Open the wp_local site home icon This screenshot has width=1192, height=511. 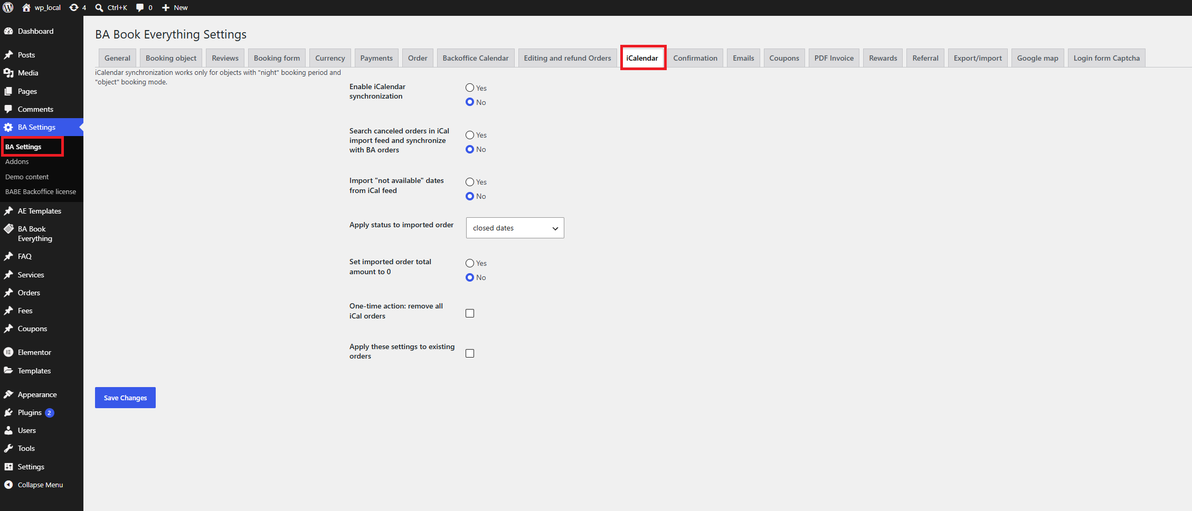(26, 7)
